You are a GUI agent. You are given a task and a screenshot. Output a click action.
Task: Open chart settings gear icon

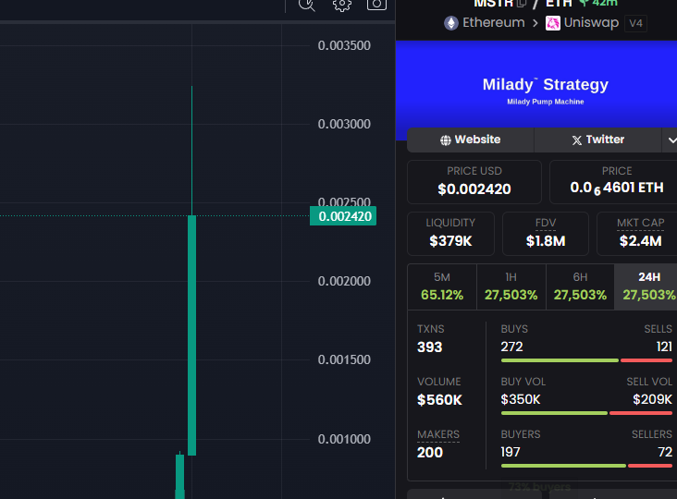pyautogui.click(x=341, y=5)
